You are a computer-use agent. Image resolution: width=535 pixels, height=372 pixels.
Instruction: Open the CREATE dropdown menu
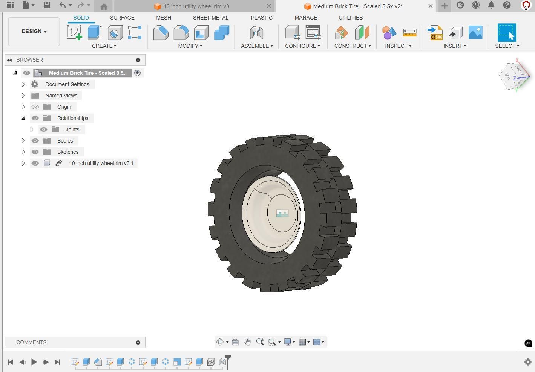(x=104, y=46)
